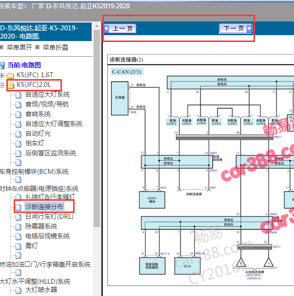294x296 pixels.
Task: Click the 仪表盘 block in diagram
Action: (120, 98)
